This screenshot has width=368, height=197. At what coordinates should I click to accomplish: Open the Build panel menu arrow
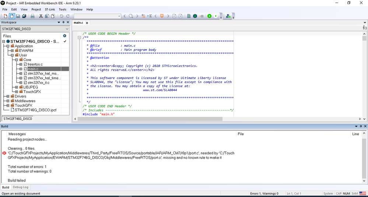356,126
